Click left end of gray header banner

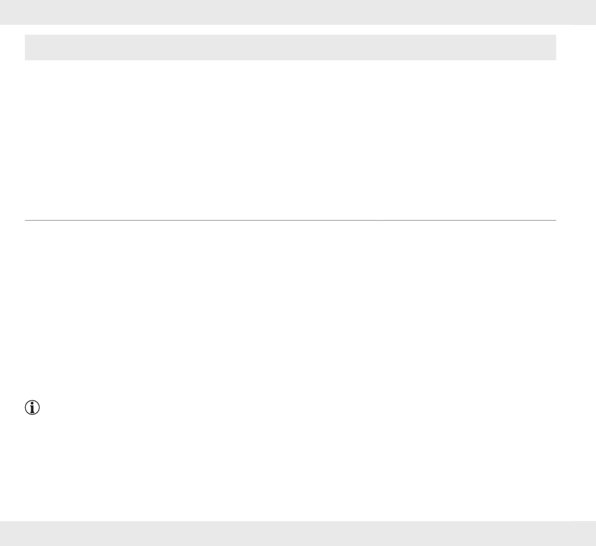30,48
